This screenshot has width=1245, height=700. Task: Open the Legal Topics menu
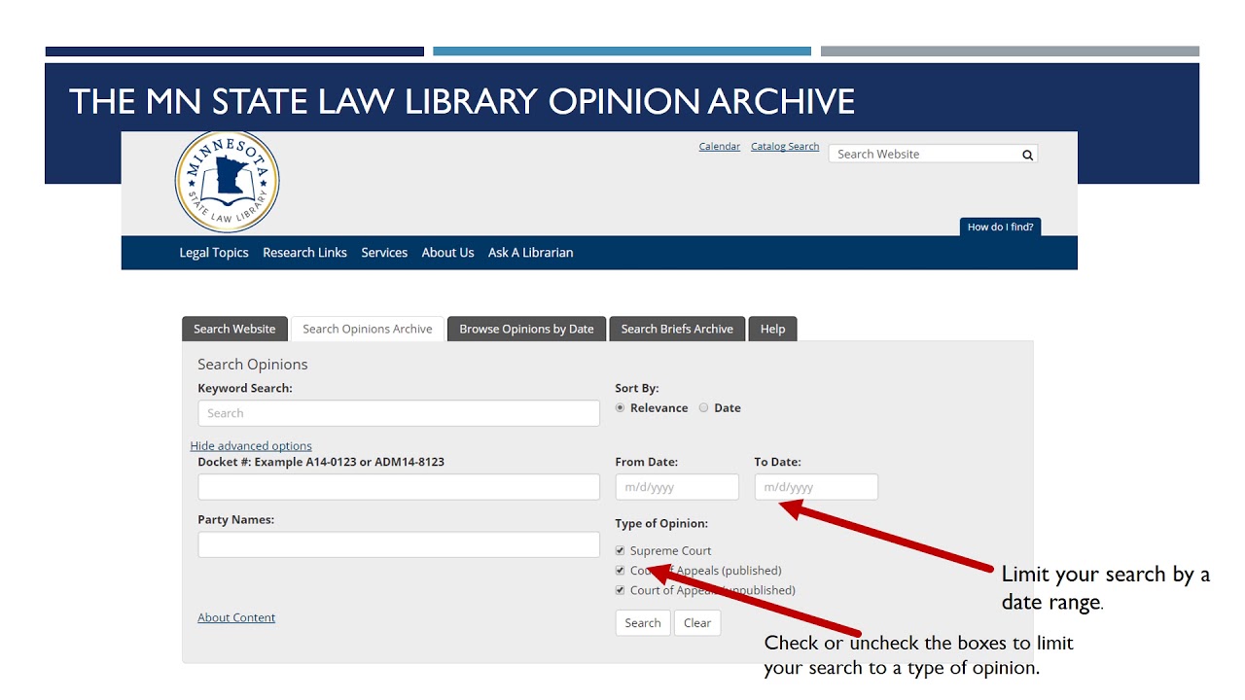(214, 253)
